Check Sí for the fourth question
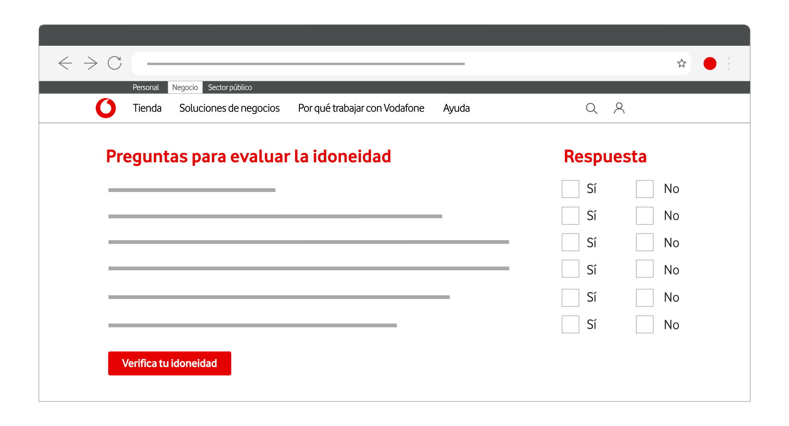 (570, 269)
